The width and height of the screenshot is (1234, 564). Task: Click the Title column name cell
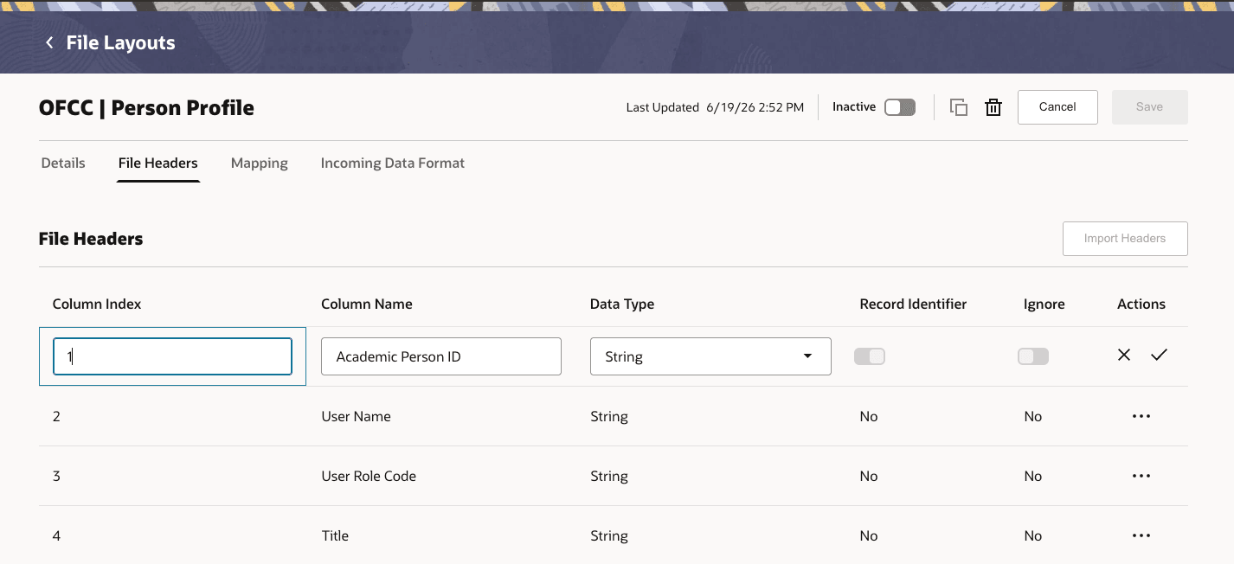335,535
